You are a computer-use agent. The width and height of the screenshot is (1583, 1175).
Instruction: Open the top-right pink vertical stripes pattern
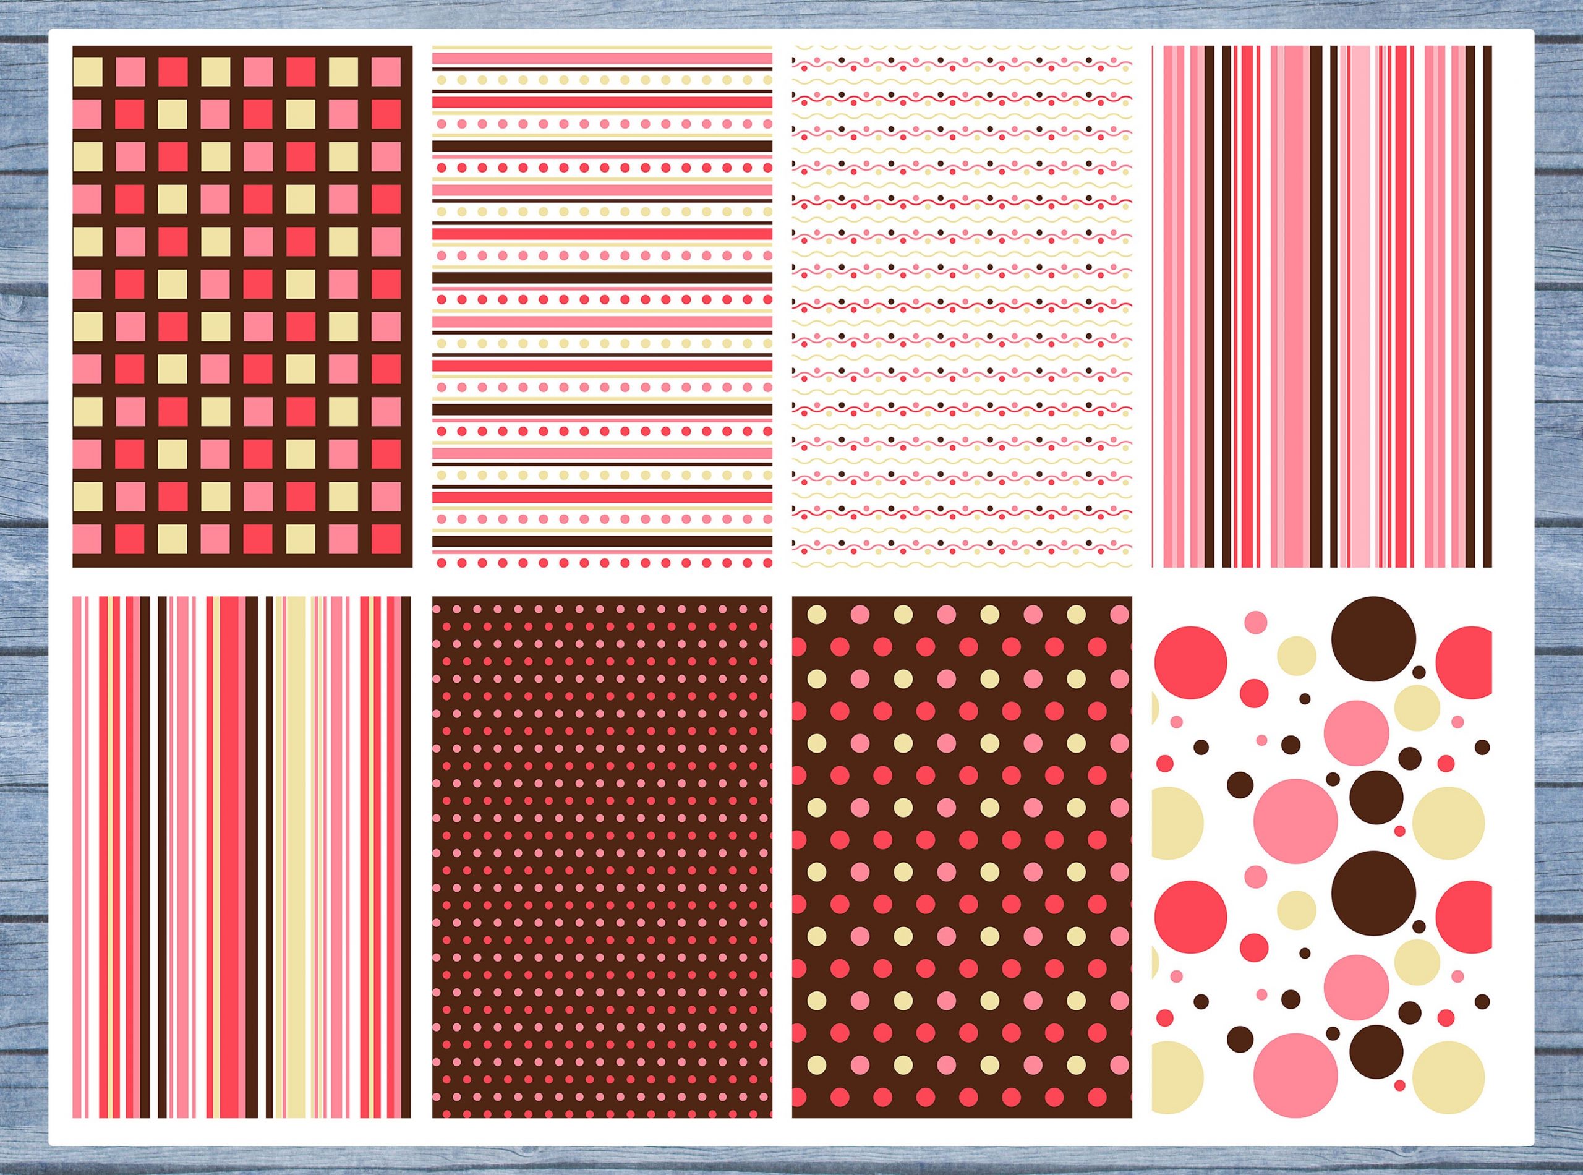coord(1321,307)
